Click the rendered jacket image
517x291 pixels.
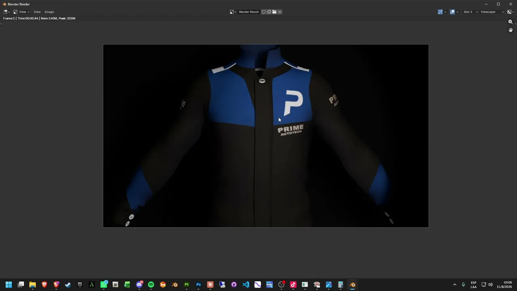point(266,136)
